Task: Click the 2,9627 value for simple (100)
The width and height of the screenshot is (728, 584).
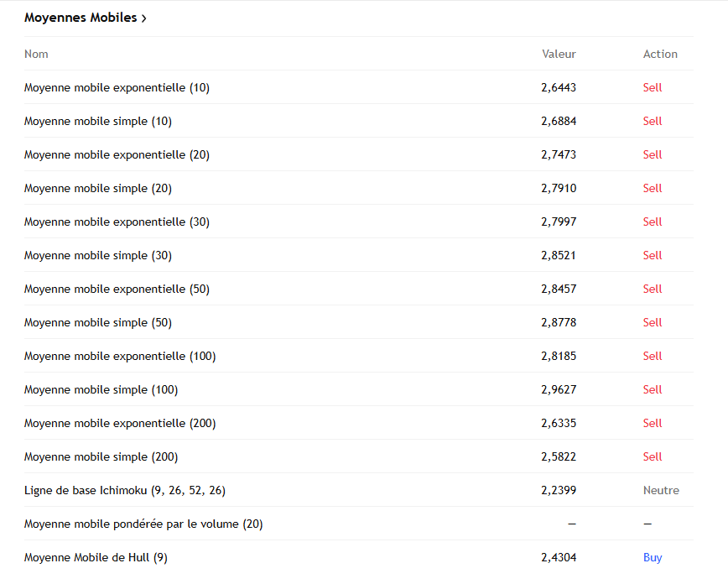Action: click(x=559, y=389)
